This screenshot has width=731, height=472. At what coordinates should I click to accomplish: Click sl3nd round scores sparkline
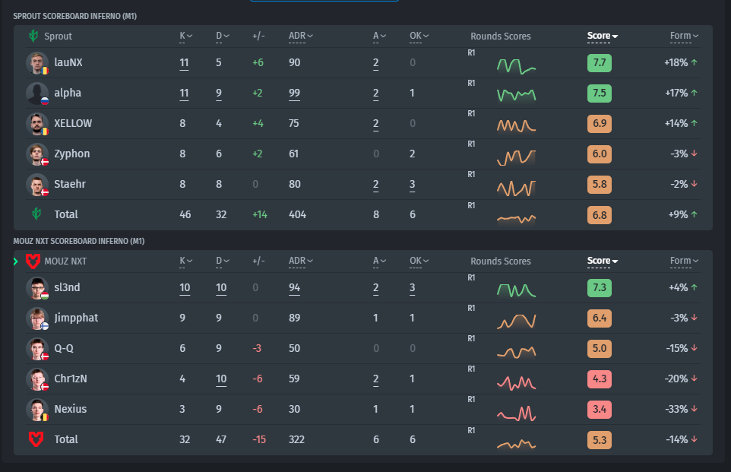[x=517, y=290]
